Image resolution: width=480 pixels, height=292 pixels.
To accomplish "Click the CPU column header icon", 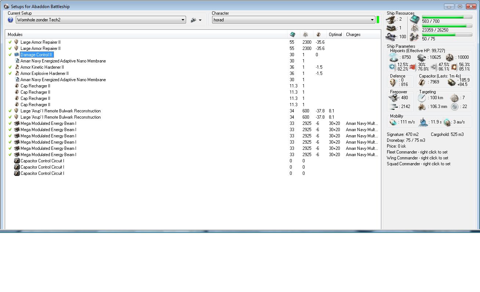I will (x=292, y=35).
